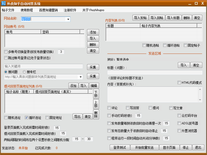
Task: Click the 输入关键词 keyword input field
Action: coord(43,66)
